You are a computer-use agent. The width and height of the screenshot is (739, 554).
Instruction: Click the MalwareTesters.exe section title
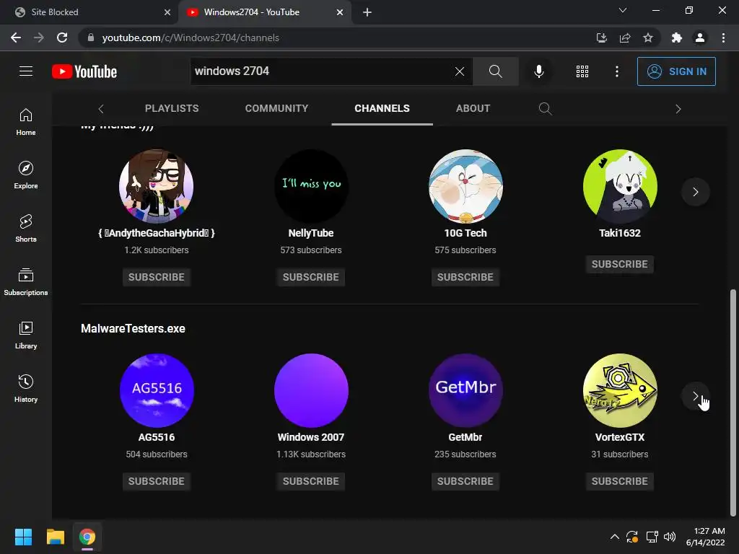[133, 329]
